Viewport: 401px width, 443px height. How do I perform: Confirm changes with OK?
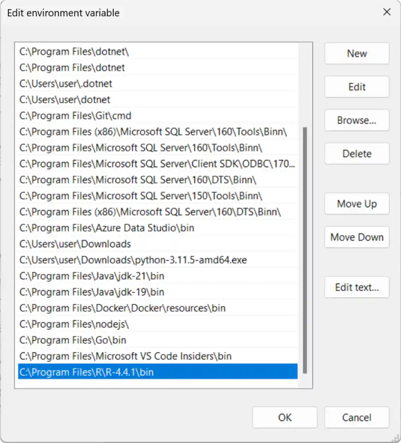coord(285,417)
